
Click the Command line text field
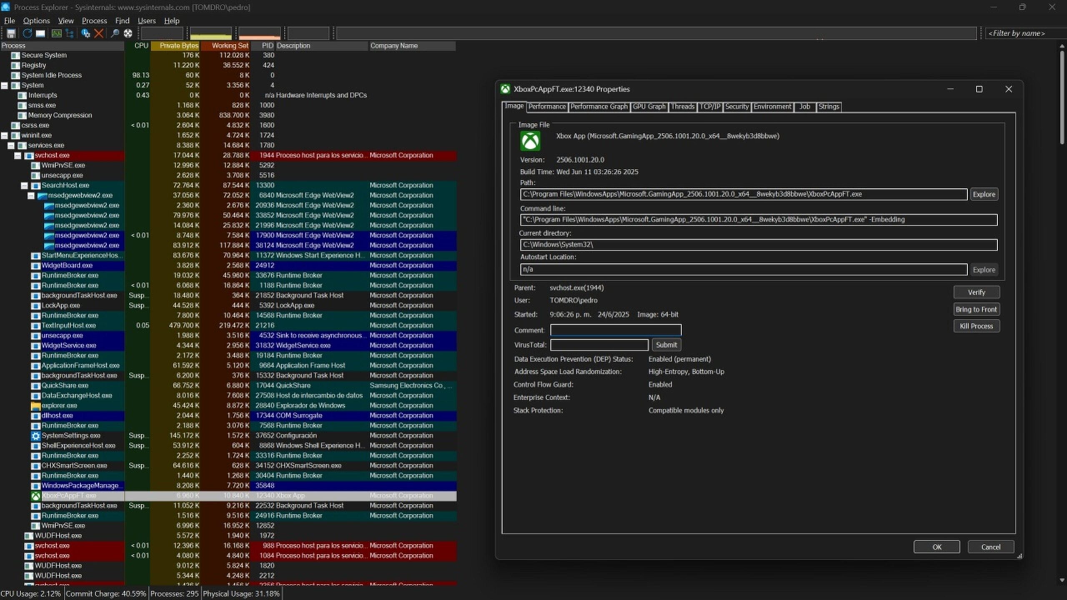[759, 220]
